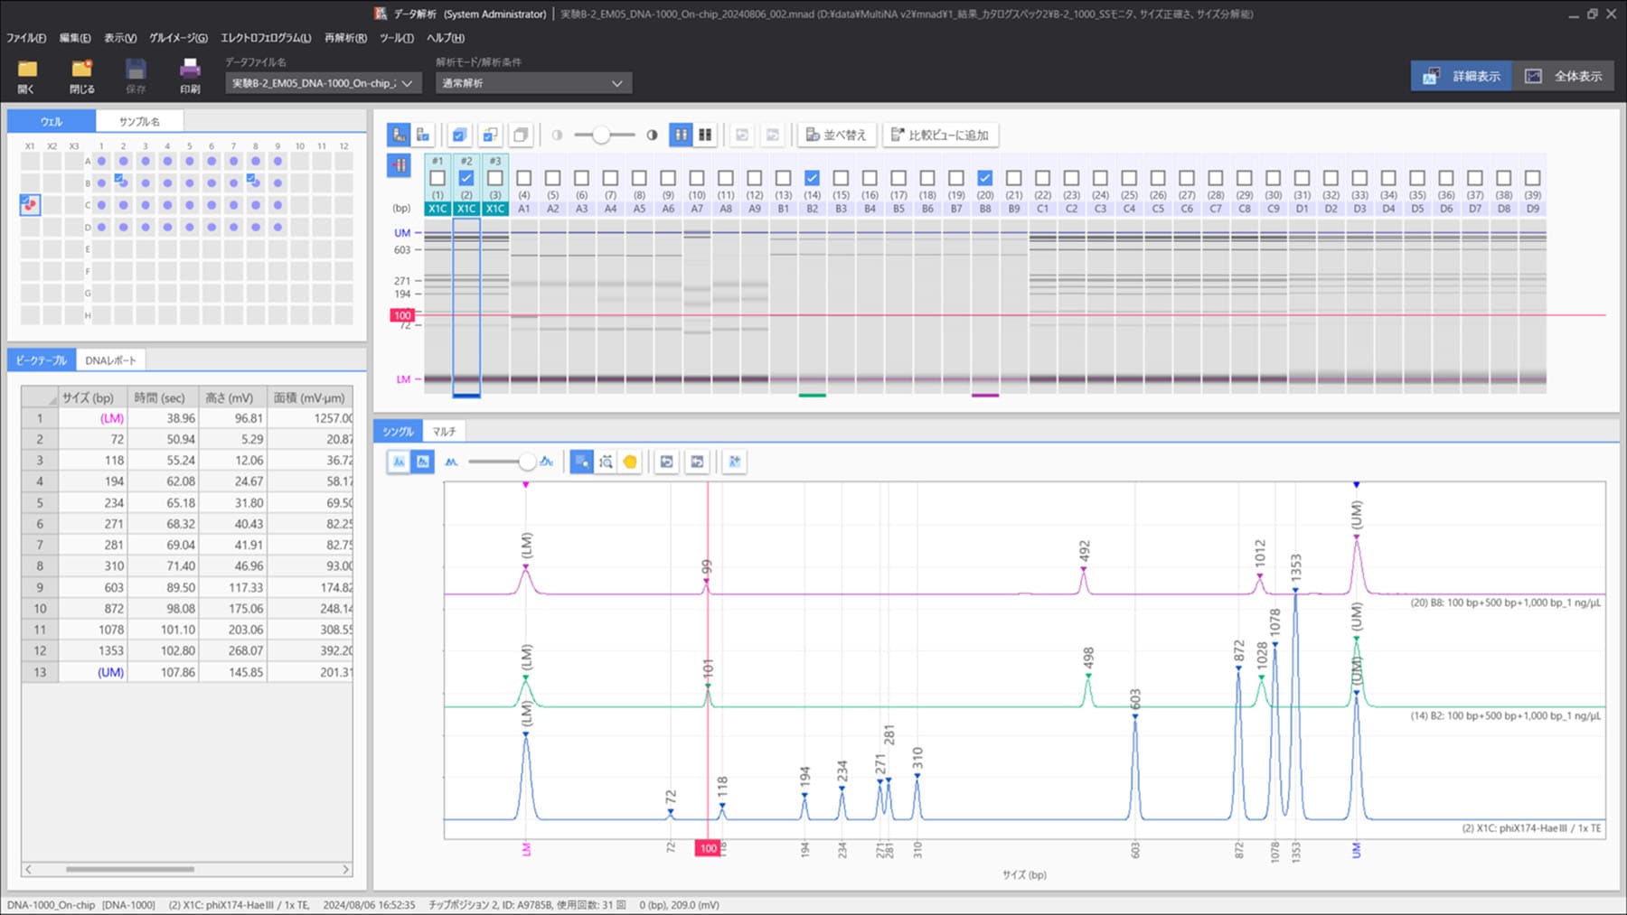Click the yellow pentagon icon in electropherogram toolbar
1627x915 pixels.
coord(630,462)
